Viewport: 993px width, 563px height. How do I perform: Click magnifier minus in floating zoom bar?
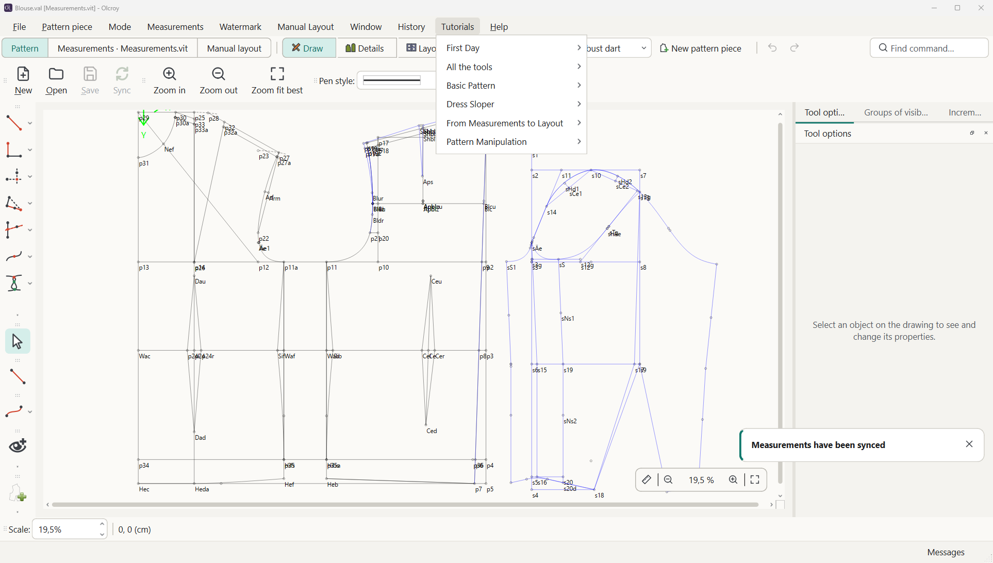[x=668, y=480]
